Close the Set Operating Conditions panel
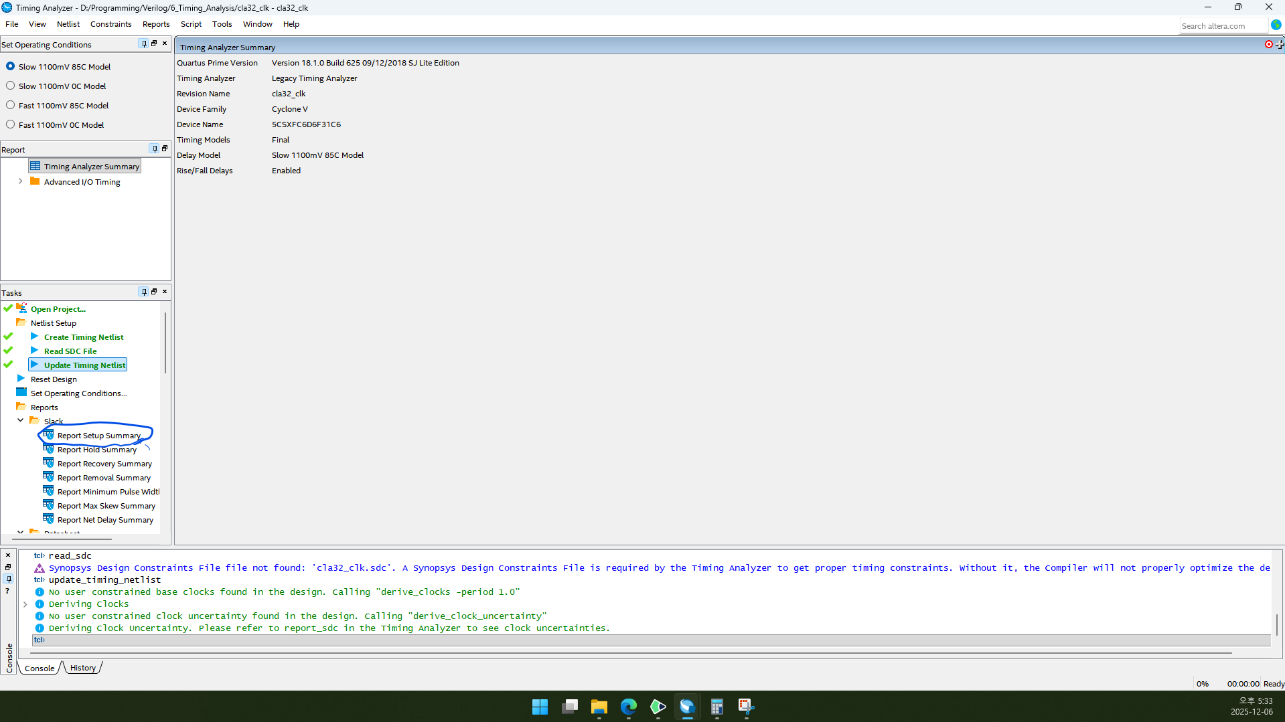This screenshot has height=722, width=1285. [x=165, y=43]
